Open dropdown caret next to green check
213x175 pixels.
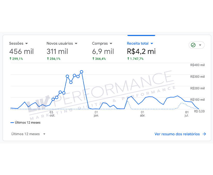pyautogui.click(x=200, y=45)
